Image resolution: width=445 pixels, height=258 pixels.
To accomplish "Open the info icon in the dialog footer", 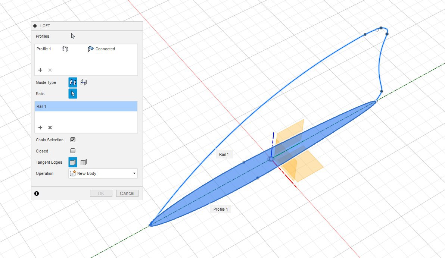I will pos(37,193).
